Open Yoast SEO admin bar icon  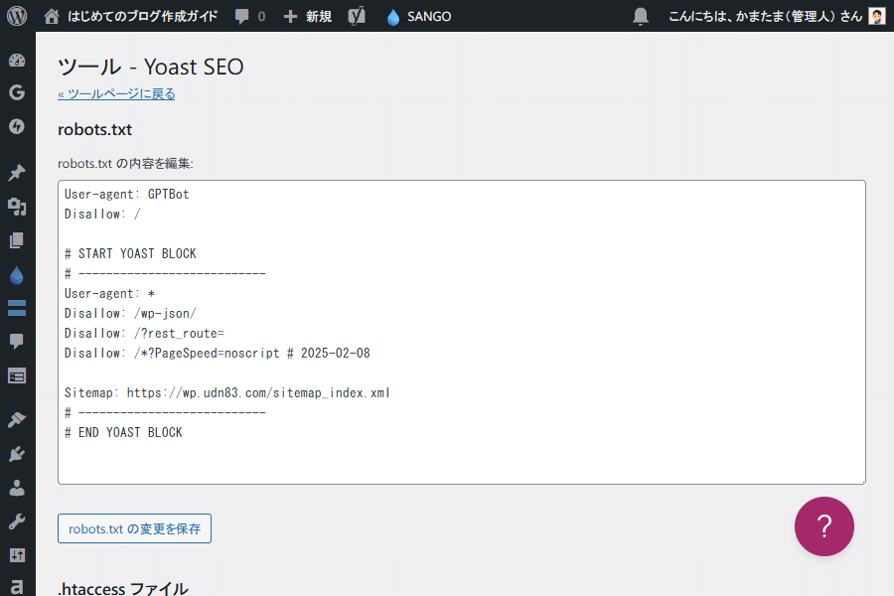[x=357, y=16]
